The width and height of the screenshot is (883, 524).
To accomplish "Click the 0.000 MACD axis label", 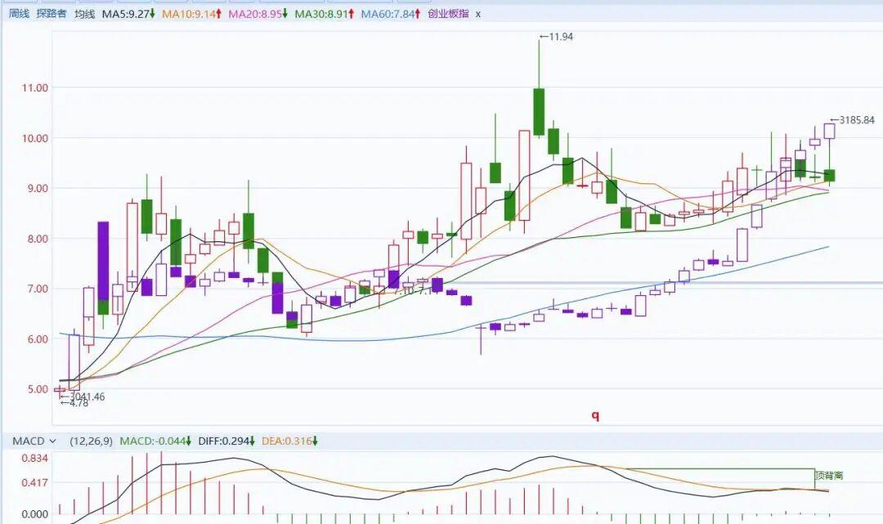I will click(x=35, y=514).
